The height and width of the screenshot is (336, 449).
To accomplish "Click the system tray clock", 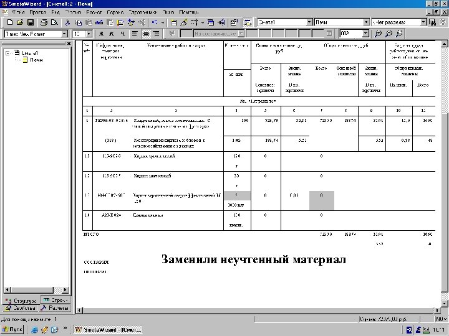I will 438,330.
